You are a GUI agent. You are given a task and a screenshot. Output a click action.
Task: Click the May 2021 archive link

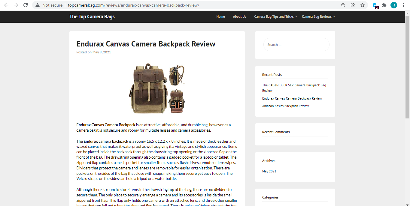click(x=269, y=171)
